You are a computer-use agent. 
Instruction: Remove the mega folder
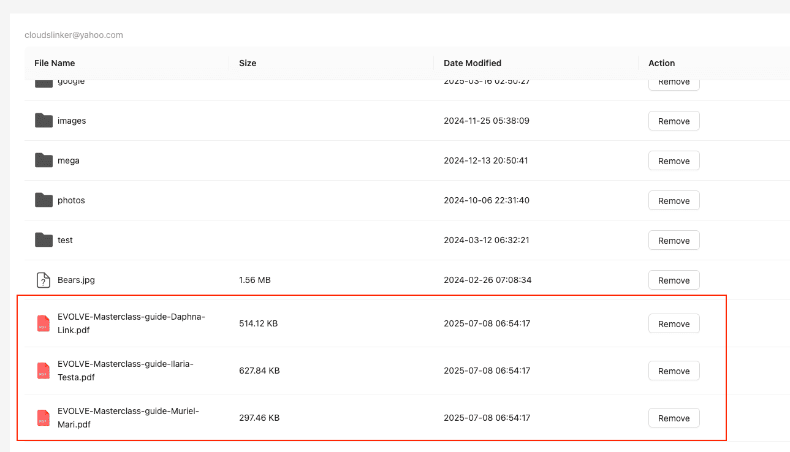coord(674,161)
